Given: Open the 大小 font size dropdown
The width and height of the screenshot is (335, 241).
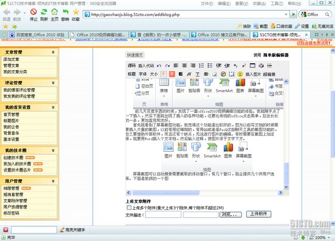Looking at the screenshot, I should 154,74.
